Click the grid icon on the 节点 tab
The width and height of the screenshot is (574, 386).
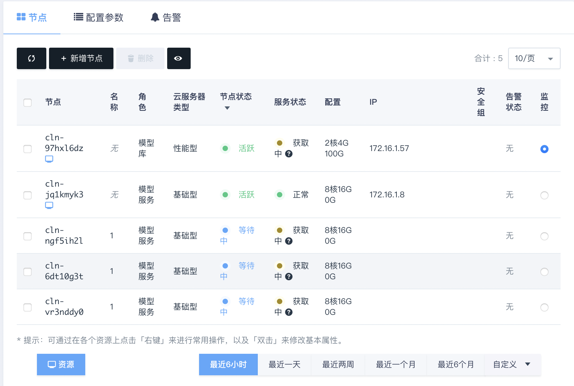pos(21,17)
